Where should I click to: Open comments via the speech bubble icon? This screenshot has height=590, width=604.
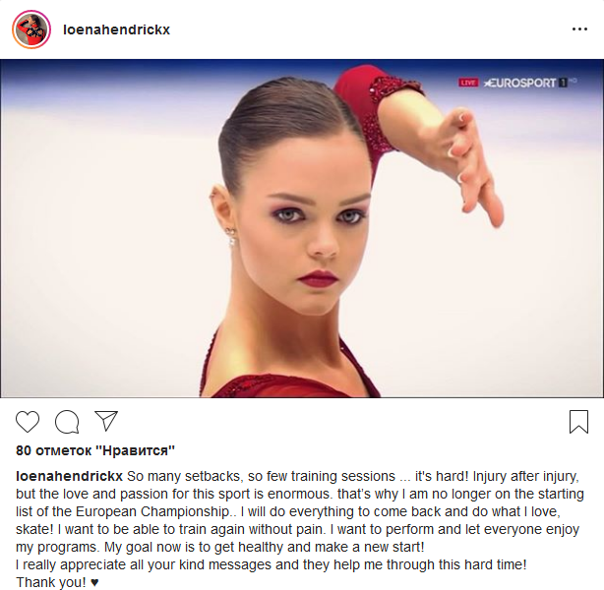(x=67, y=422)
